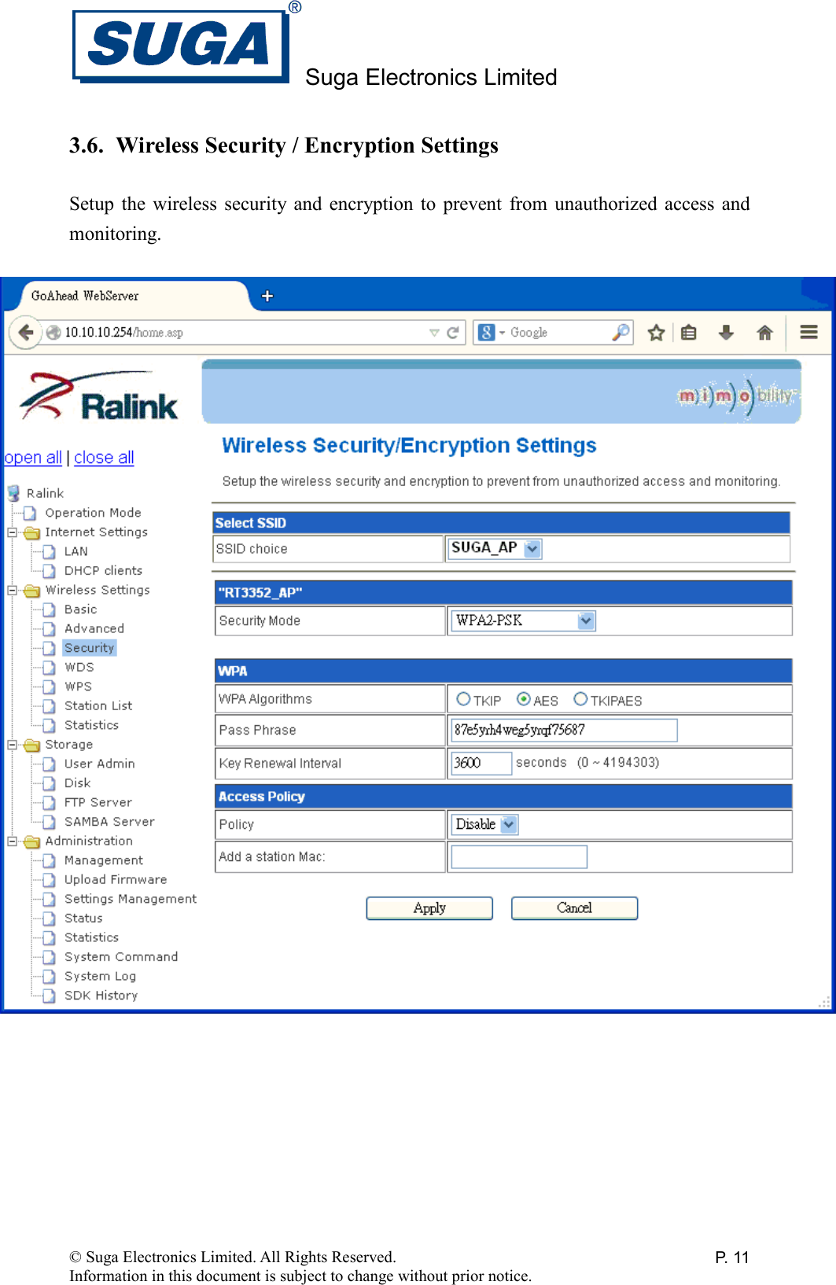Open the FTP Server page
836x1285 pixels.
(98, 802)
